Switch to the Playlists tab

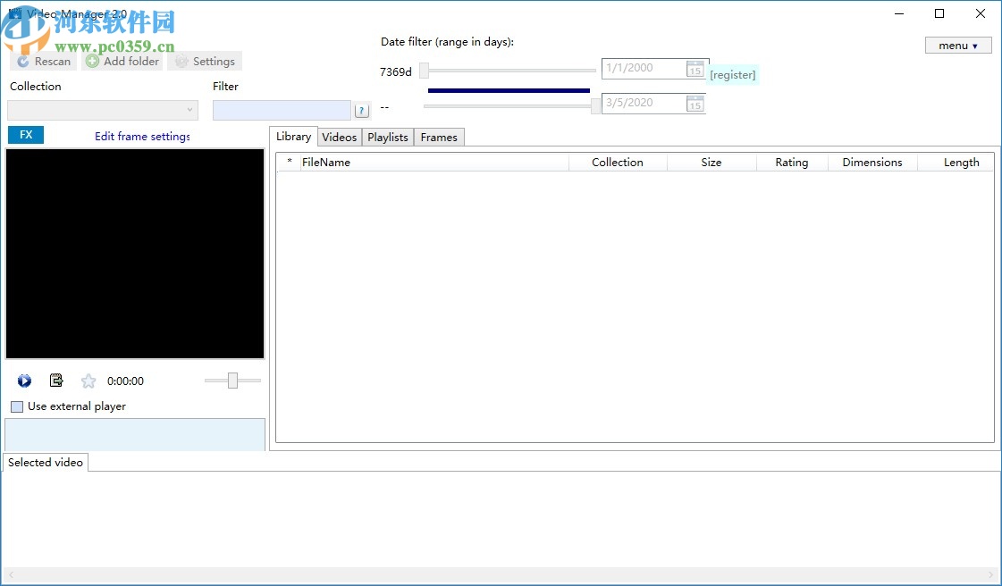(387, 137)
